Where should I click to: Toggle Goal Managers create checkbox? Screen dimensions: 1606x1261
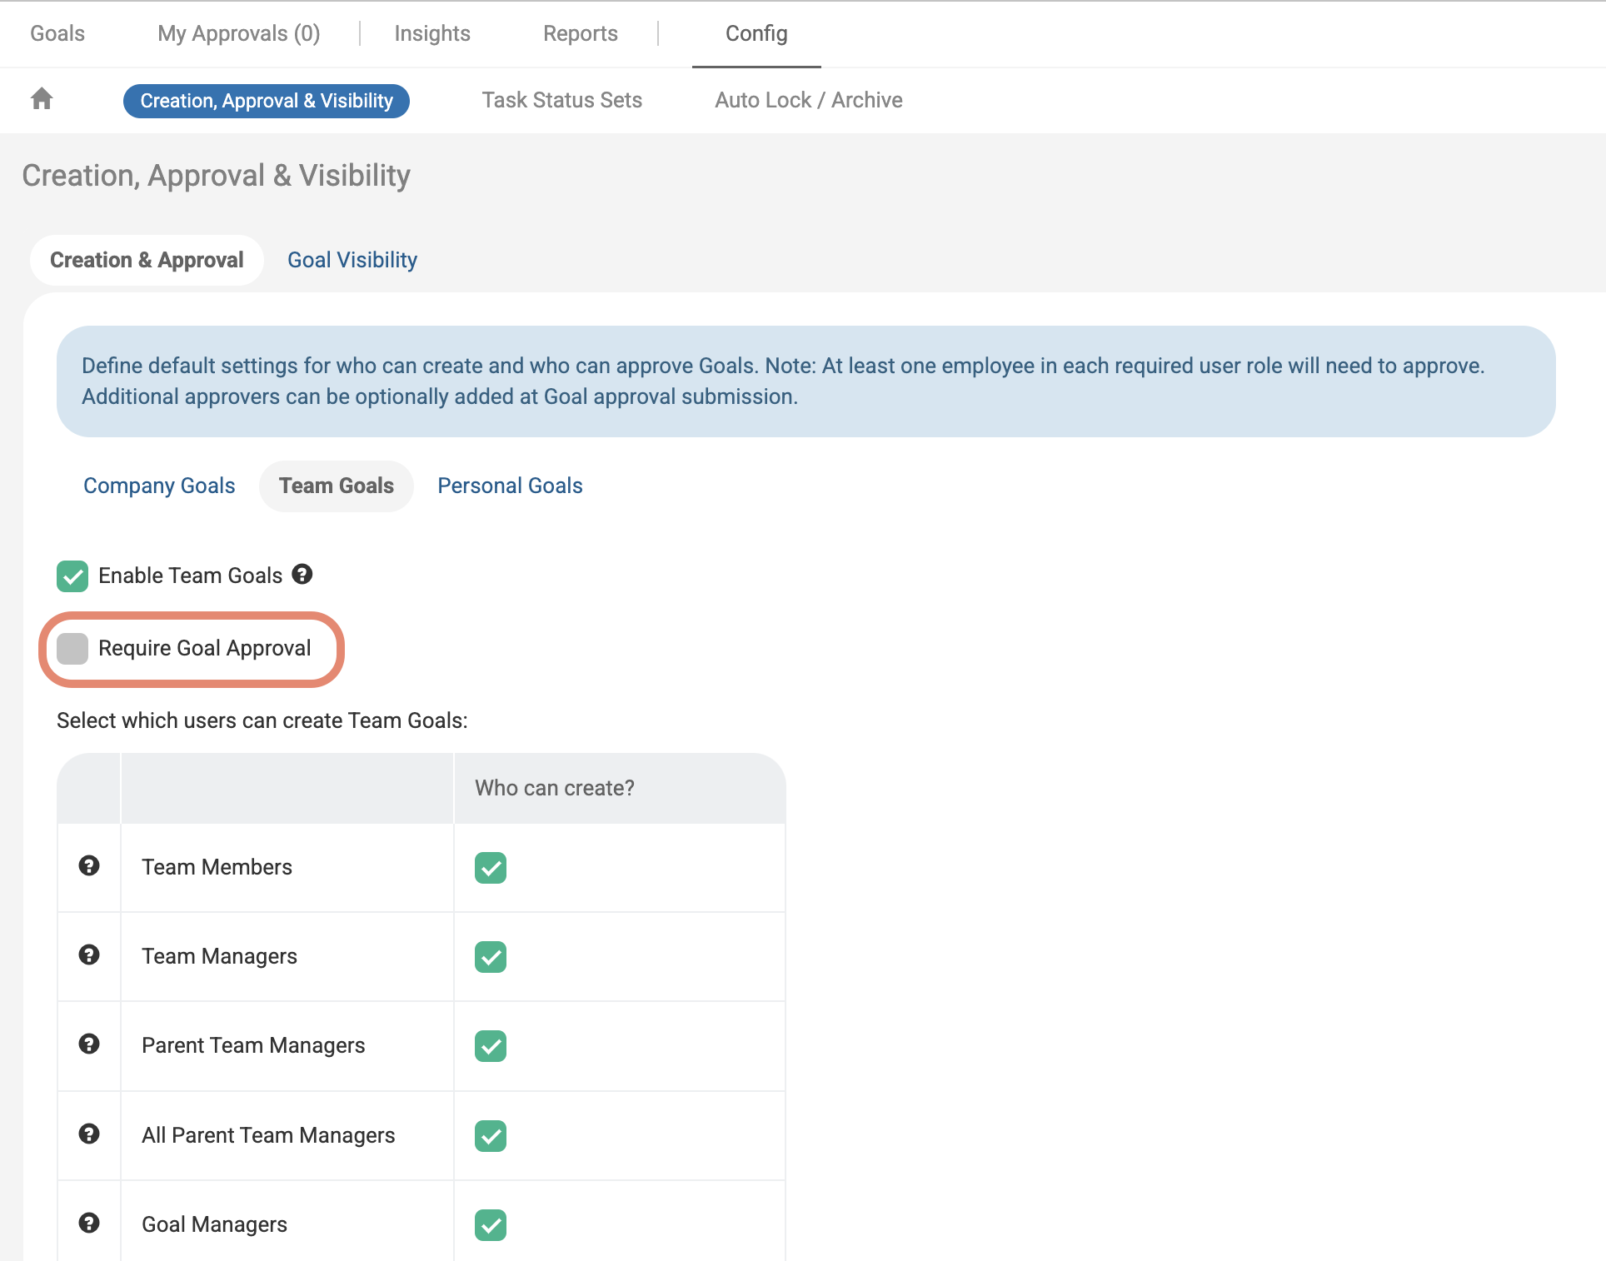[x=491, y=1225]
